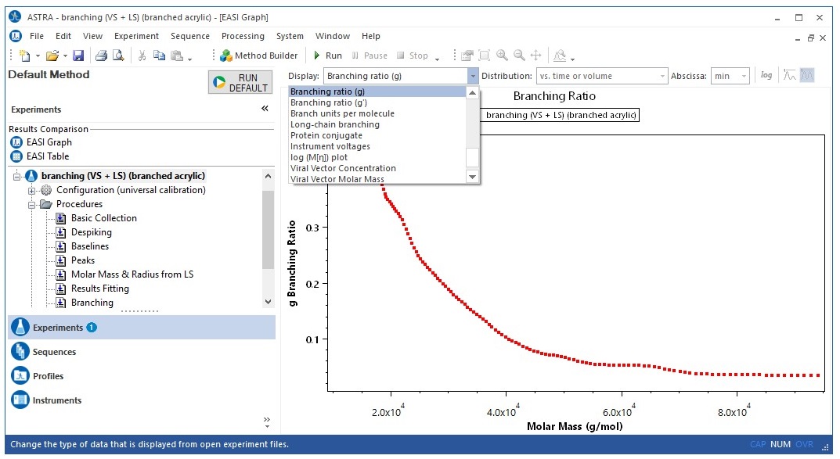Click the Stop toolbar button

click(413, 55)
